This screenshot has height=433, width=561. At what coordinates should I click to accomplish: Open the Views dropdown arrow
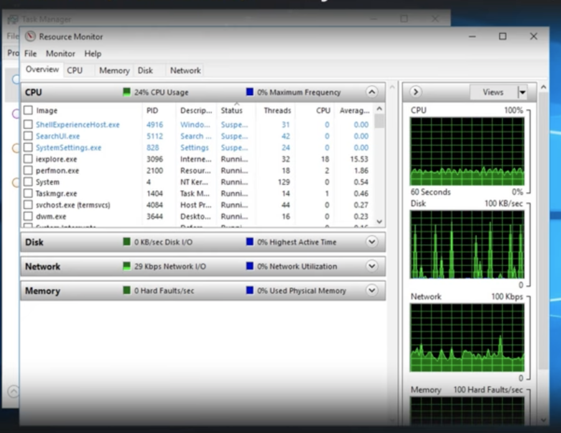(522, 92)
